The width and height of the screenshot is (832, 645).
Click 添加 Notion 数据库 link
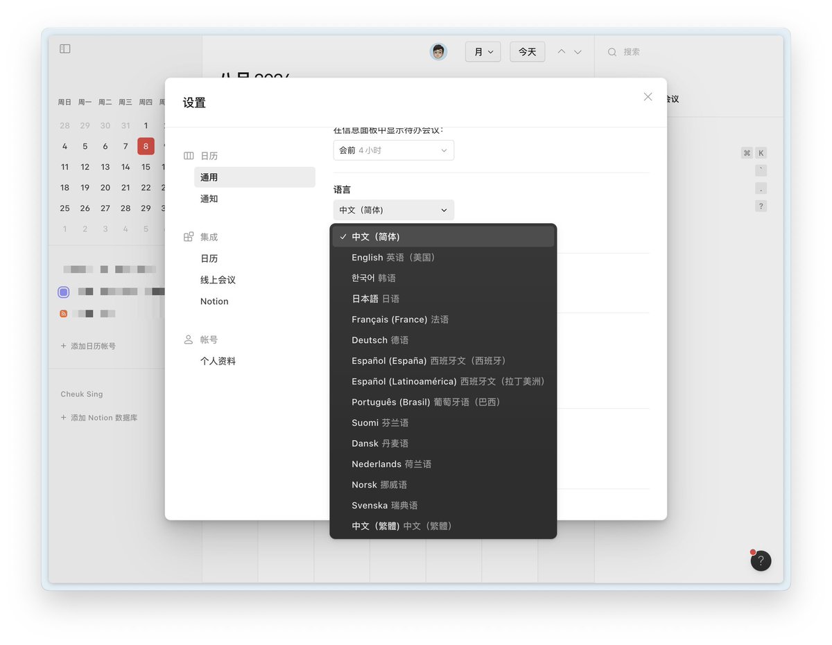click(x=99, y=418)
